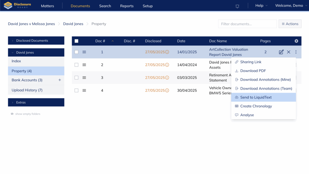Click the drag handle on document 2
The width and height of the screenshot is (309, 174).
84,65
